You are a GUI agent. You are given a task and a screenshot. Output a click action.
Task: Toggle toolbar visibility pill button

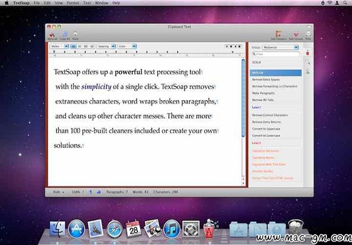pyautogui.click(x=309, y=27)
